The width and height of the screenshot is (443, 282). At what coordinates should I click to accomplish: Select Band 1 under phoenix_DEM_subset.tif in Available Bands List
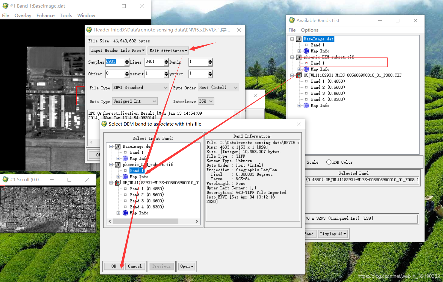point(317,63)
